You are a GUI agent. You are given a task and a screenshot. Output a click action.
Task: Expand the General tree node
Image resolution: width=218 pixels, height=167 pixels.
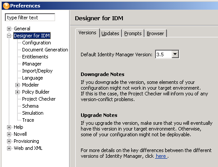[x=9, y=29]
